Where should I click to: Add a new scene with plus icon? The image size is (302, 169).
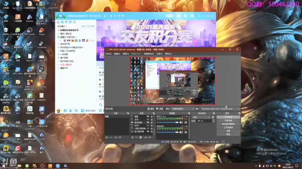point(106,137)
